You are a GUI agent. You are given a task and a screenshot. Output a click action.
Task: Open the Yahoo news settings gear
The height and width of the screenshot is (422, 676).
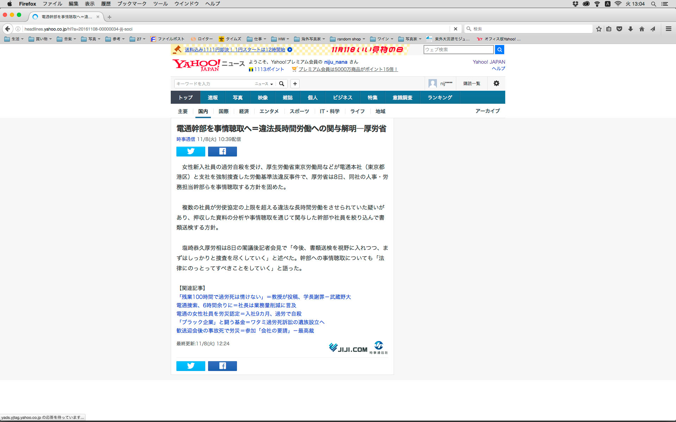(496, 83)
